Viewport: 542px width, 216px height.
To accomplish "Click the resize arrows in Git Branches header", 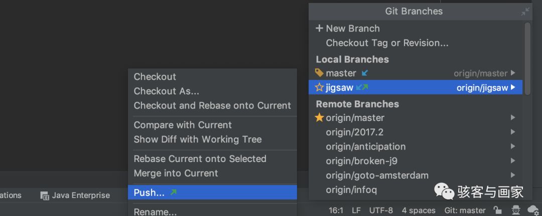I will point(525,11).
